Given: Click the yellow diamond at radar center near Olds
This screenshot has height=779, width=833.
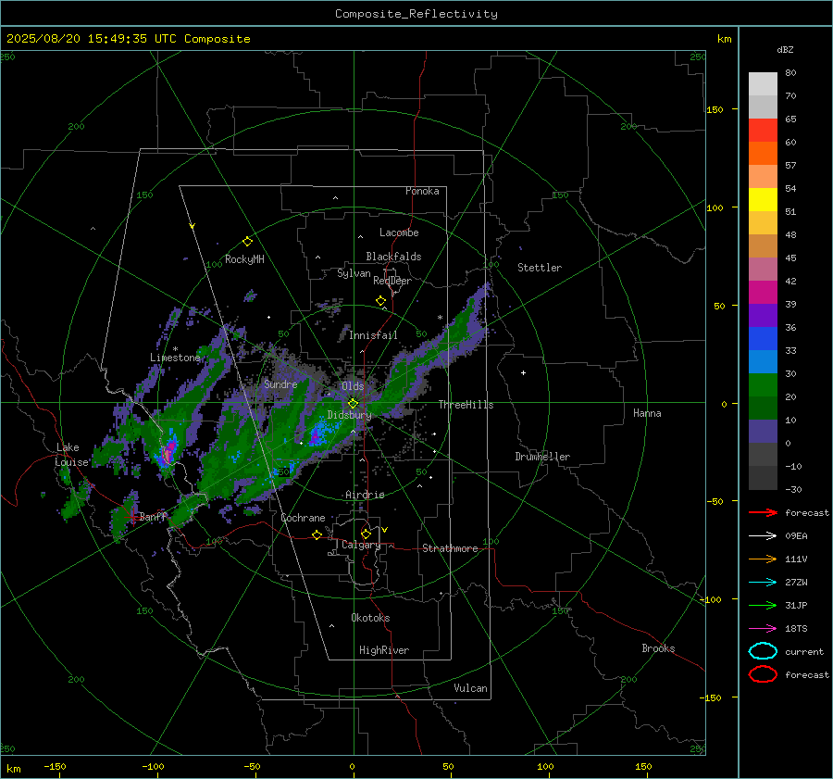Looking at the screenshot, I should point(353,404).
